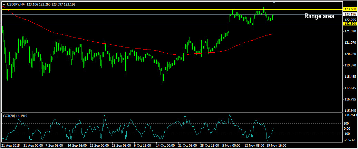
Task: Click the 120.220 price scale value
Action: (350, 54)
